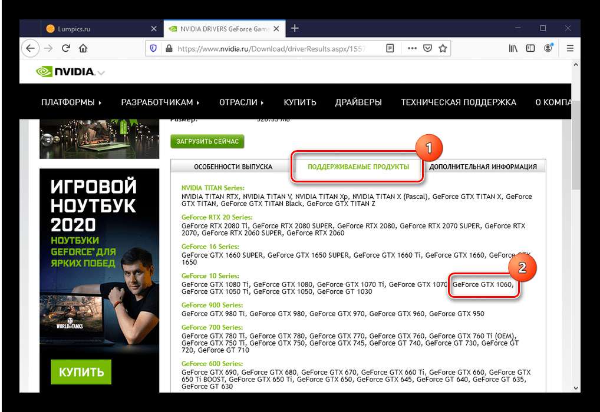
Task: Select the NVIDIA DRIVERS GeForce tab
Action: pyautogui.click(x=224, y=29)
